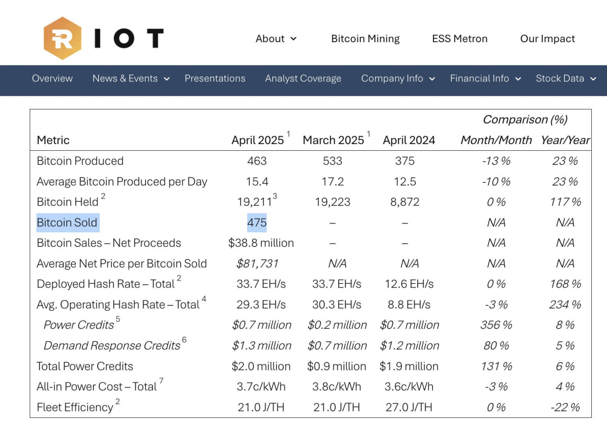Screen dimensions: 607x435
Task: Click the $38.8 million net proceeds cell
Action: [261, 243]
